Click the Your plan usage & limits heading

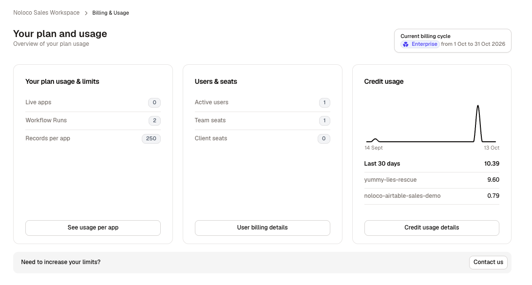point(62,81)
